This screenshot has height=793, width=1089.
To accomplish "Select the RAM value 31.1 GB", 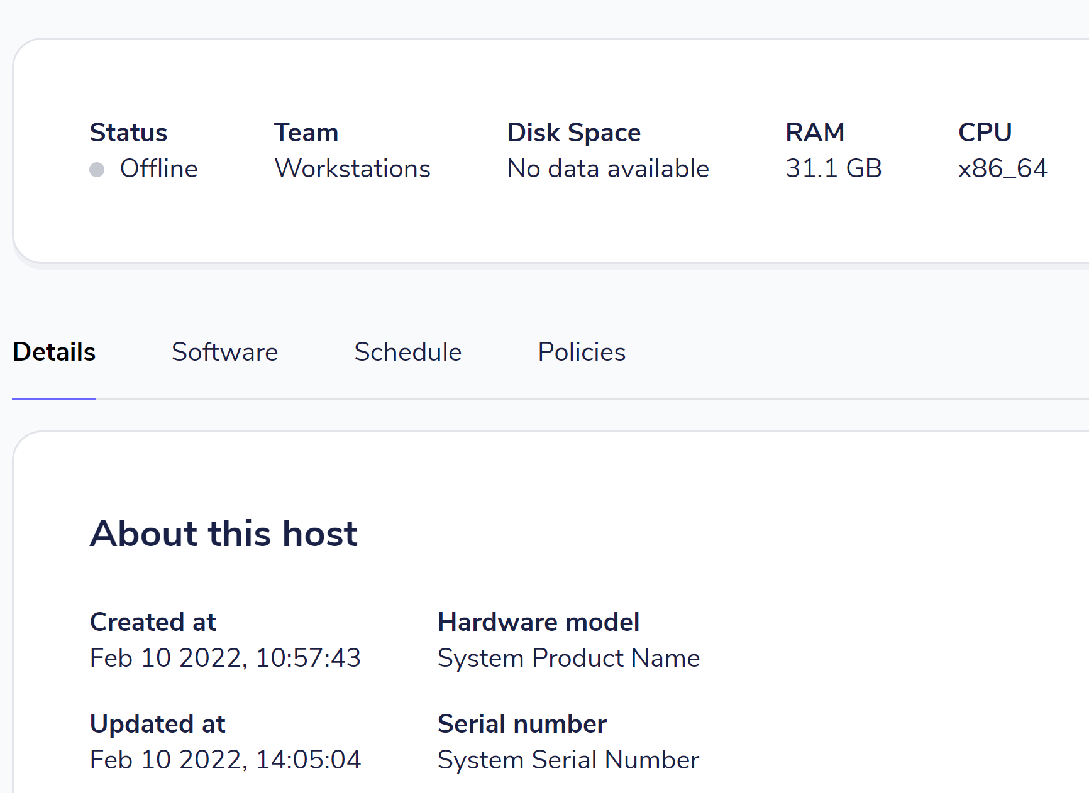I will pyautogui.click(x=833, y=169).
